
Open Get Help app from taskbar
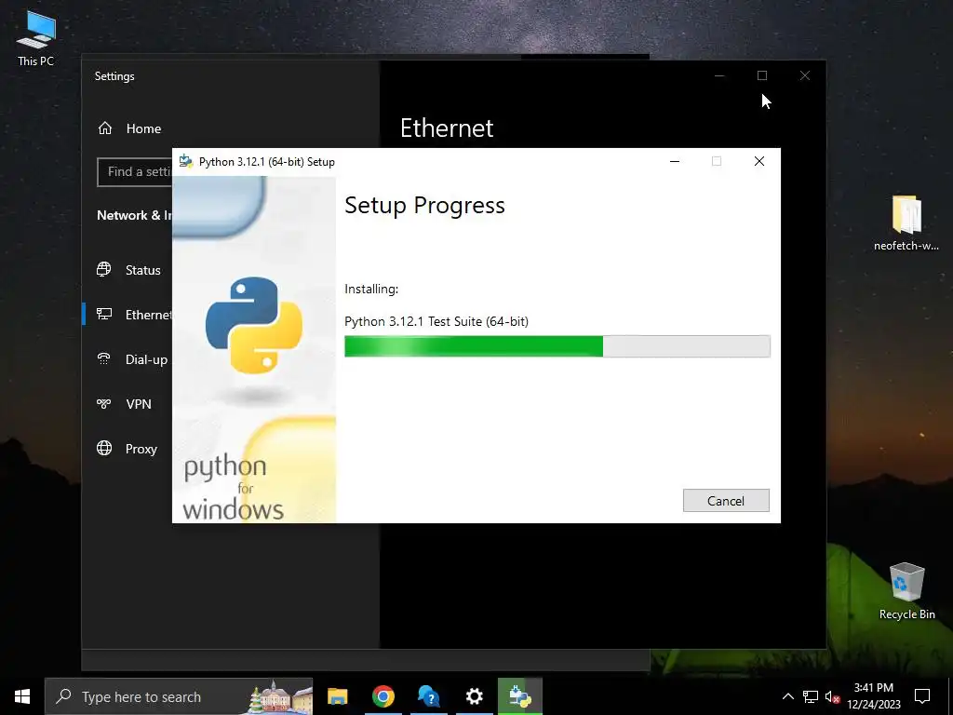point(428,696)
